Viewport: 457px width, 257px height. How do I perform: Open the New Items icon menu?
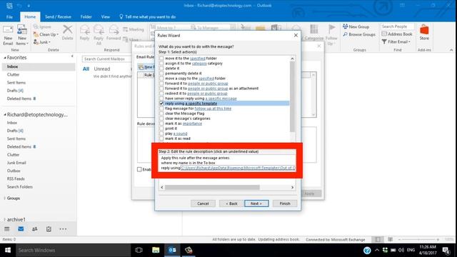(x=22, y=35)
